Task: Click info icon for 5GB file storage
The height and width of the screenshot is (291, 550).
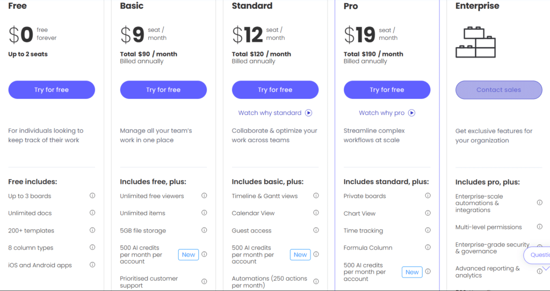Action: (x=204, y=230)
